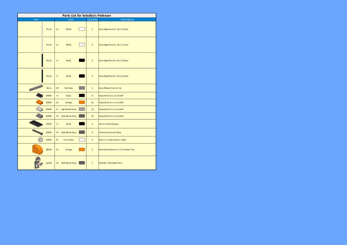
Task: Click the Trans Clear color name
Action: (69, 140)
